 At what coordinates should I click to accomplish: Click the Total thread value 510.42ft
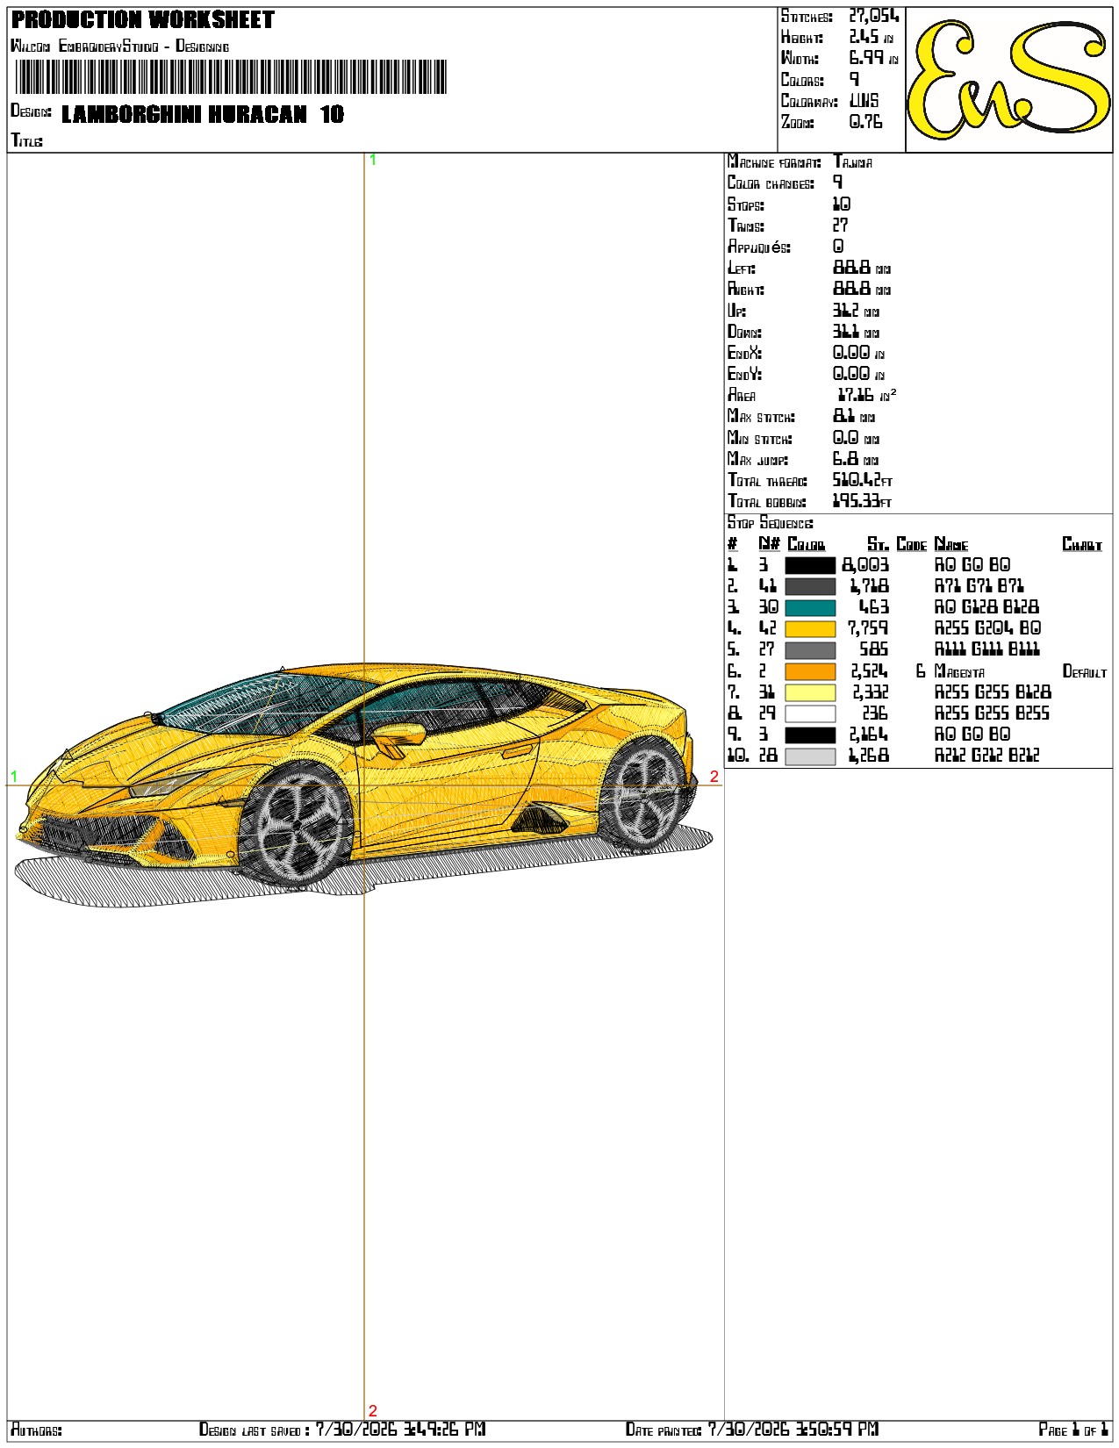click(x=862, y=480)
